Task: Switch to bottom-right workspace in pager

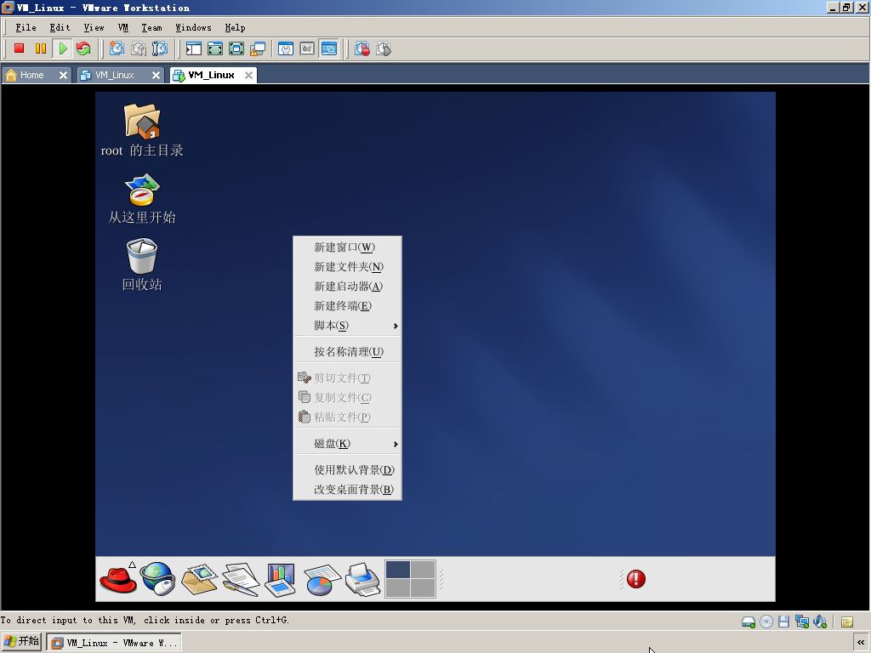Action: [423, 588]
